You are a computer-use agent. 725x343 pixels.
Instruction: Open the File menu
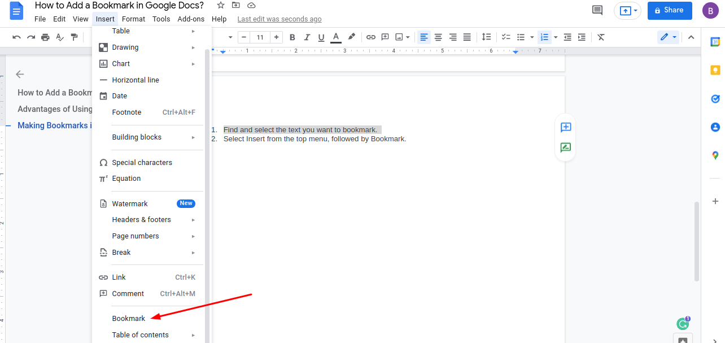tap(40, 19)
